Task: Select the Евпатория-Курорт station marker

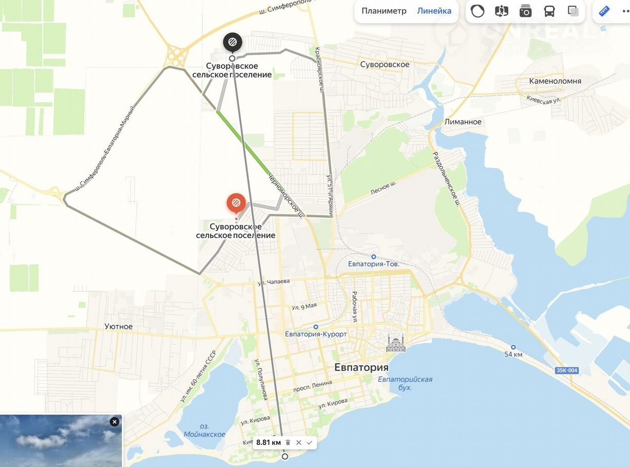Action: point(316,327)
